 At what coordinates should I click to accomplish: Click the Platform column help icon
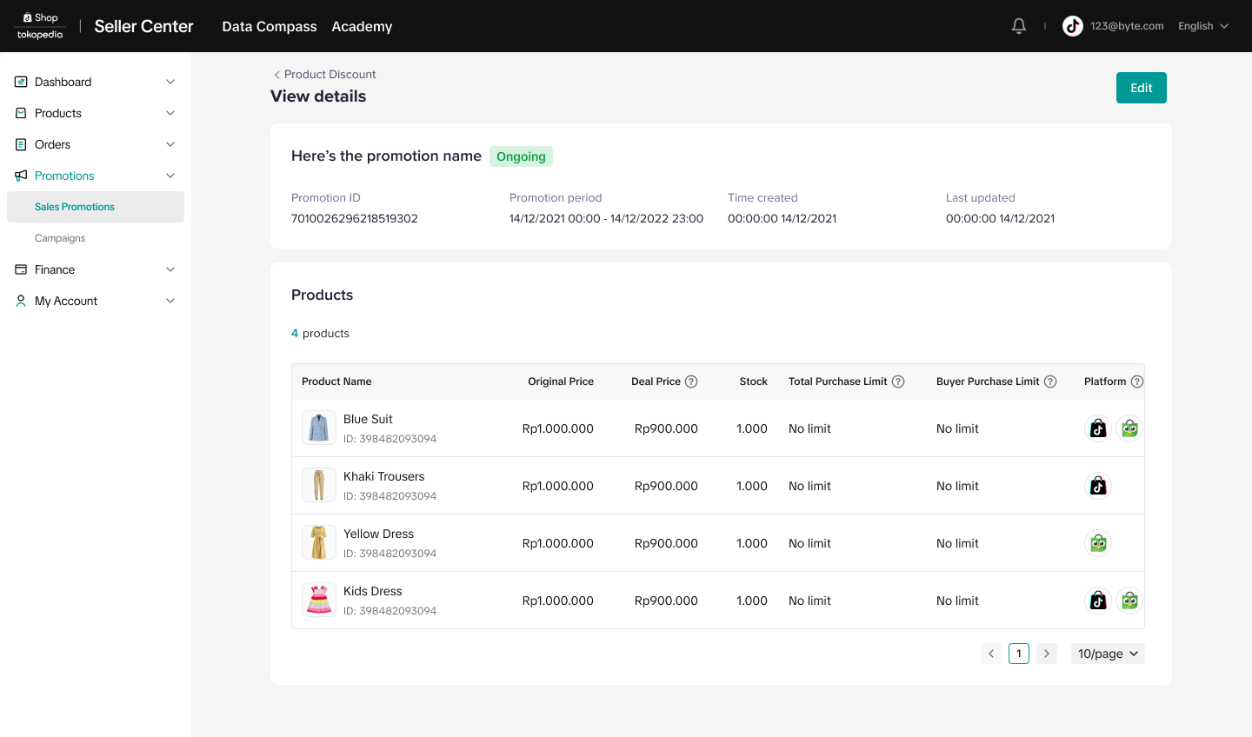(x=1136, y=382)
